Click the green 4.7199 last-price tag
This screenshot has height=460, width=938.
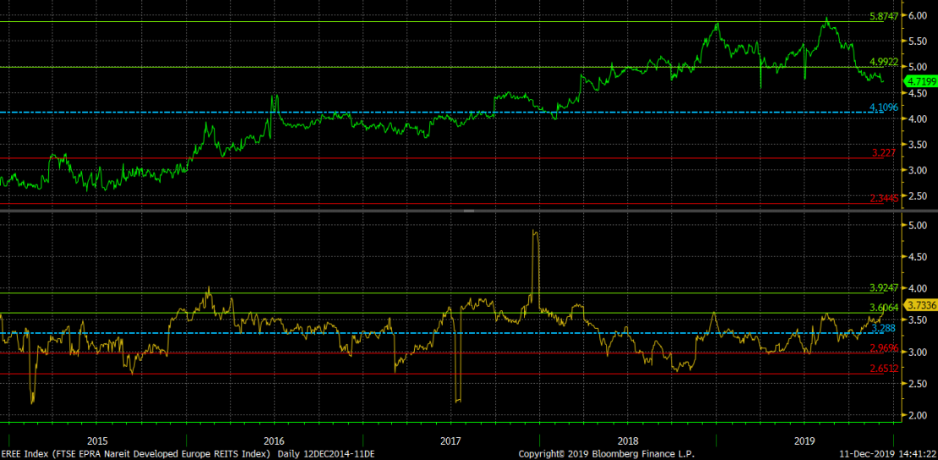tap(919, 81)
